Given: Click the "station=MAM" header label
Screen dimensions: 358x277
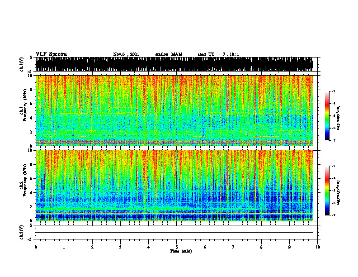Looking at the screenshot, I should [169, 54].
